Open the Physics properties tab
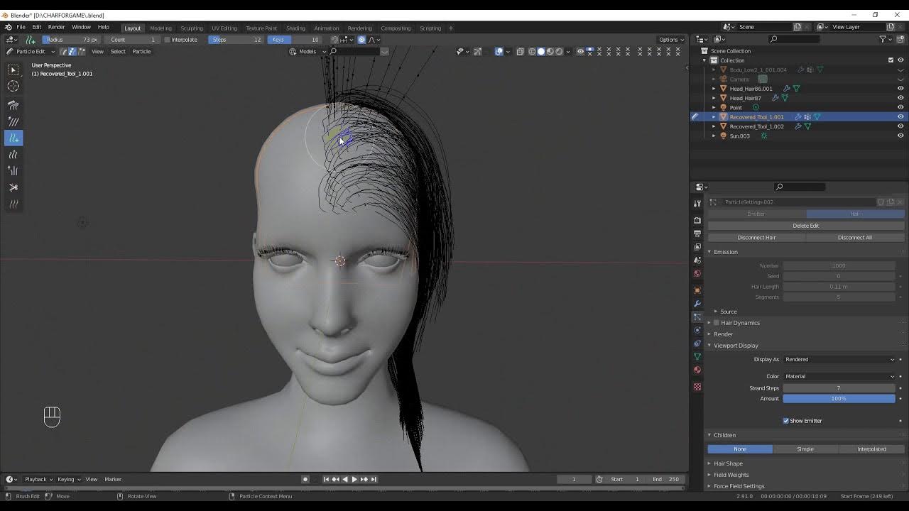Viewport: 909px width, 511px height. point(697,330)
